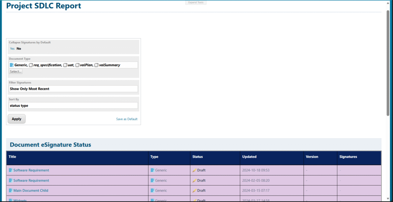Image resolution: width=393 pixels, height=202 pixels.
Task: Click the Generic type icon in the 2024-10-18 row
Action: 152,170
